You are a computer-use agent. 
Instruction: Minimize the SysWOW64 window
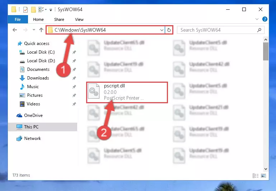[x=228, y=9]
